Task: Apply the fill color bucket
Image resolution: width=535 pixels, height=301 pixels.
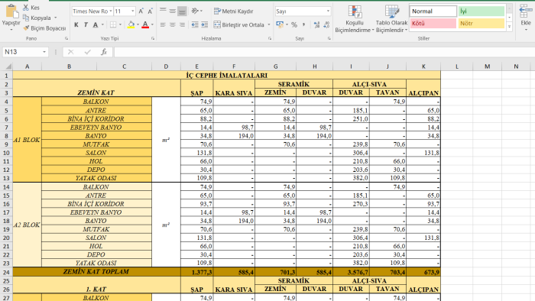Action: (131, 24)
